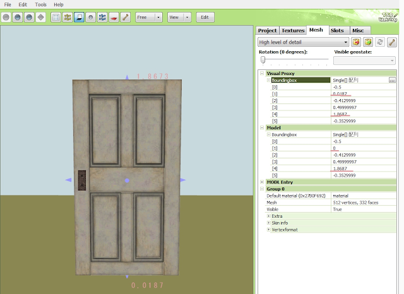Image resolution: width=404 pixels, height=294 pixels.
Task: Select the Mesh tab
Action: coord(316,30)
